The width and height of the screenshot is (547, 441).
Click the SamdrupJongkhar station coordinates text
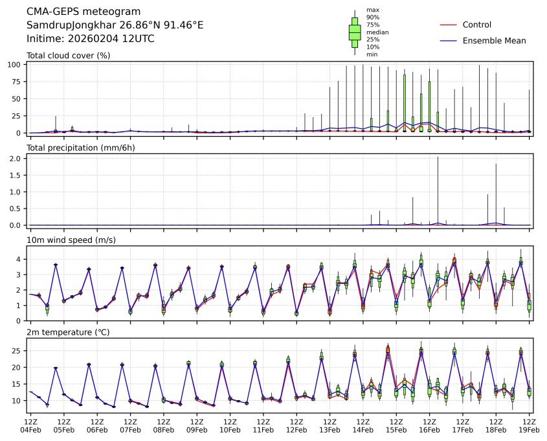[x=115, y=25]
